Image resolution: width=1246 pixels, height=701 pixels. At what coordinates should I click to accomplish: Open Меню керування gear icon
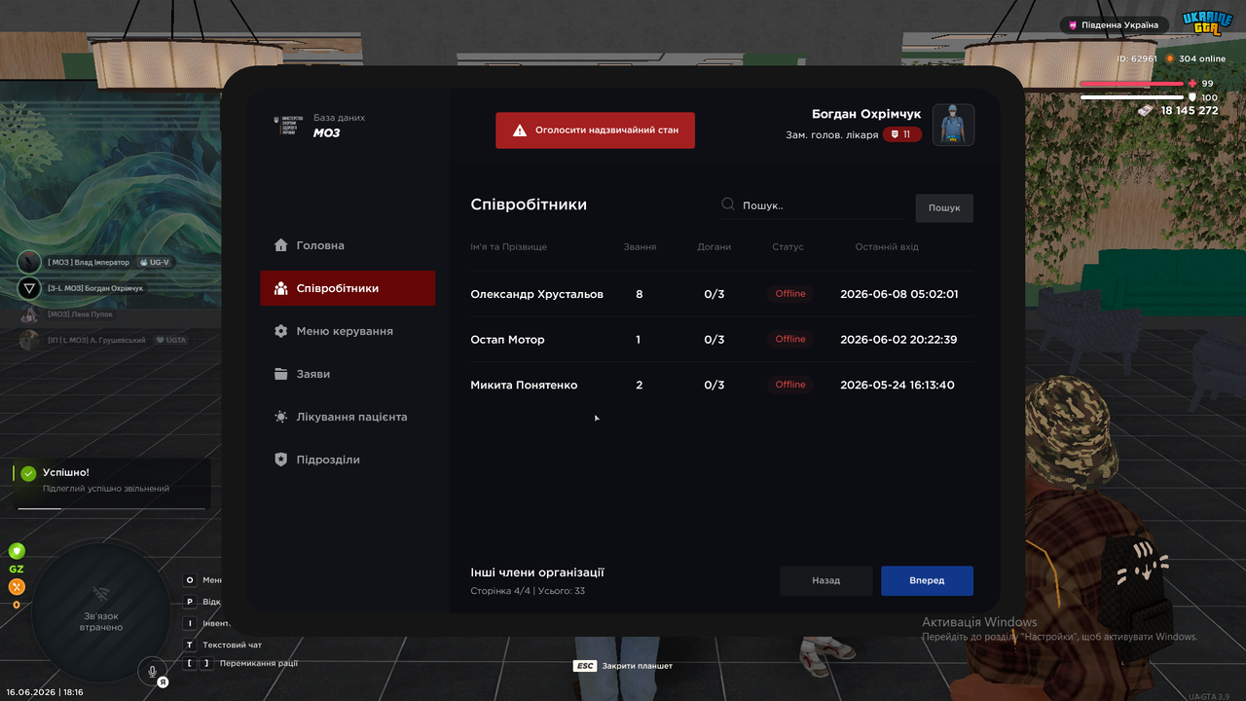pyautogui.click(x=281, y=331)
